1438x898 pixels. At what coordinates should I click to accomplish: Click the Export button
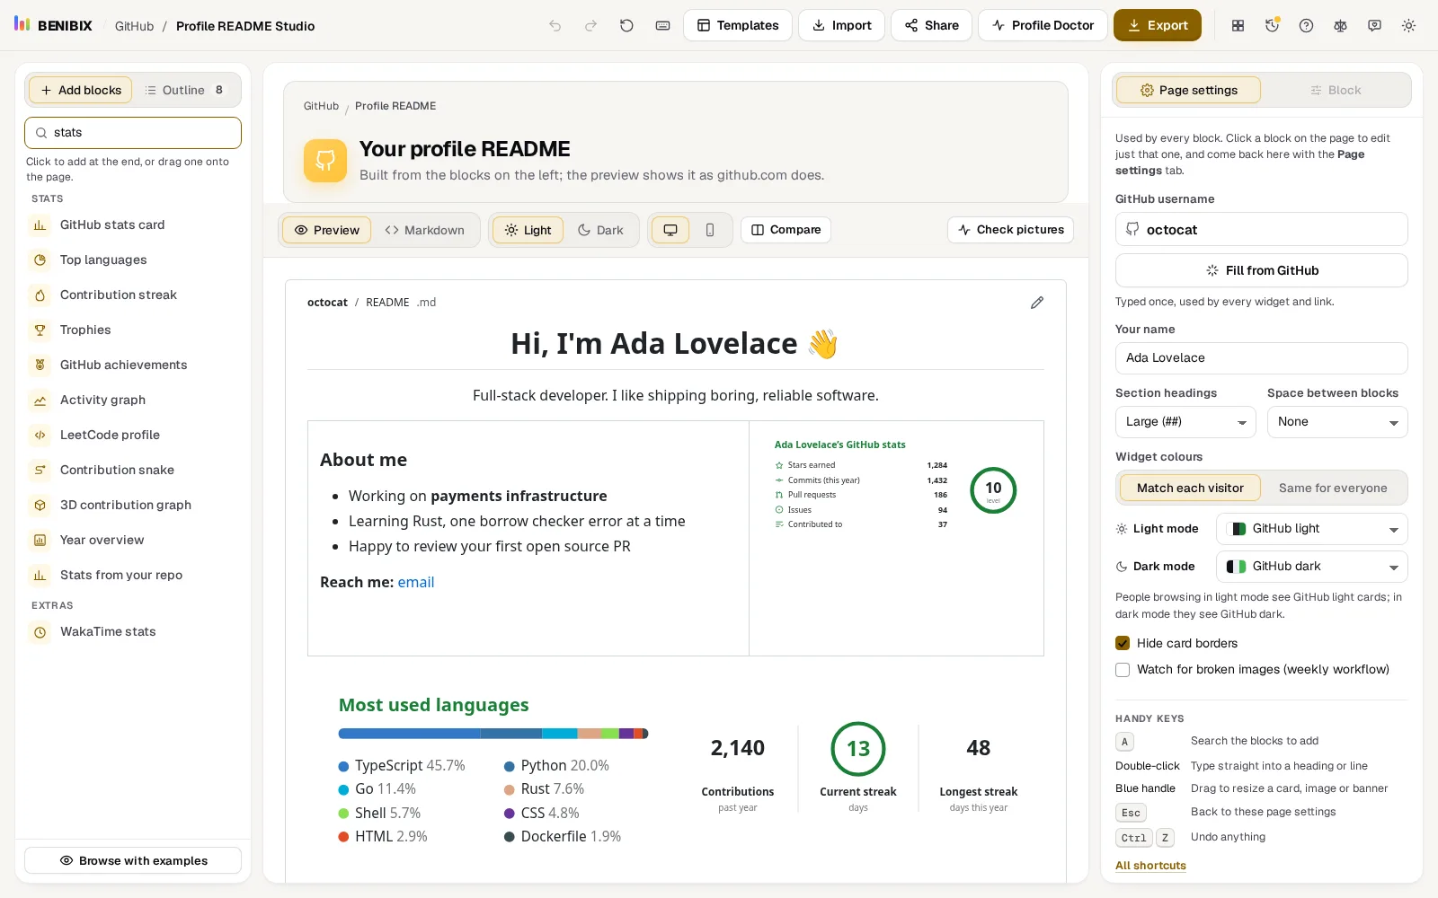pyautogui.click(x=1158, y=25)
